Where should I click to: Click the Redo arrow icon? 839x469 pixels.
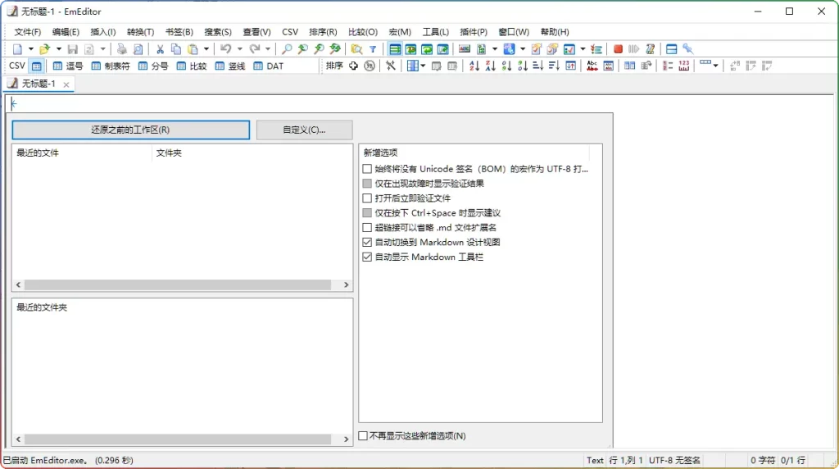click(255, 49)
